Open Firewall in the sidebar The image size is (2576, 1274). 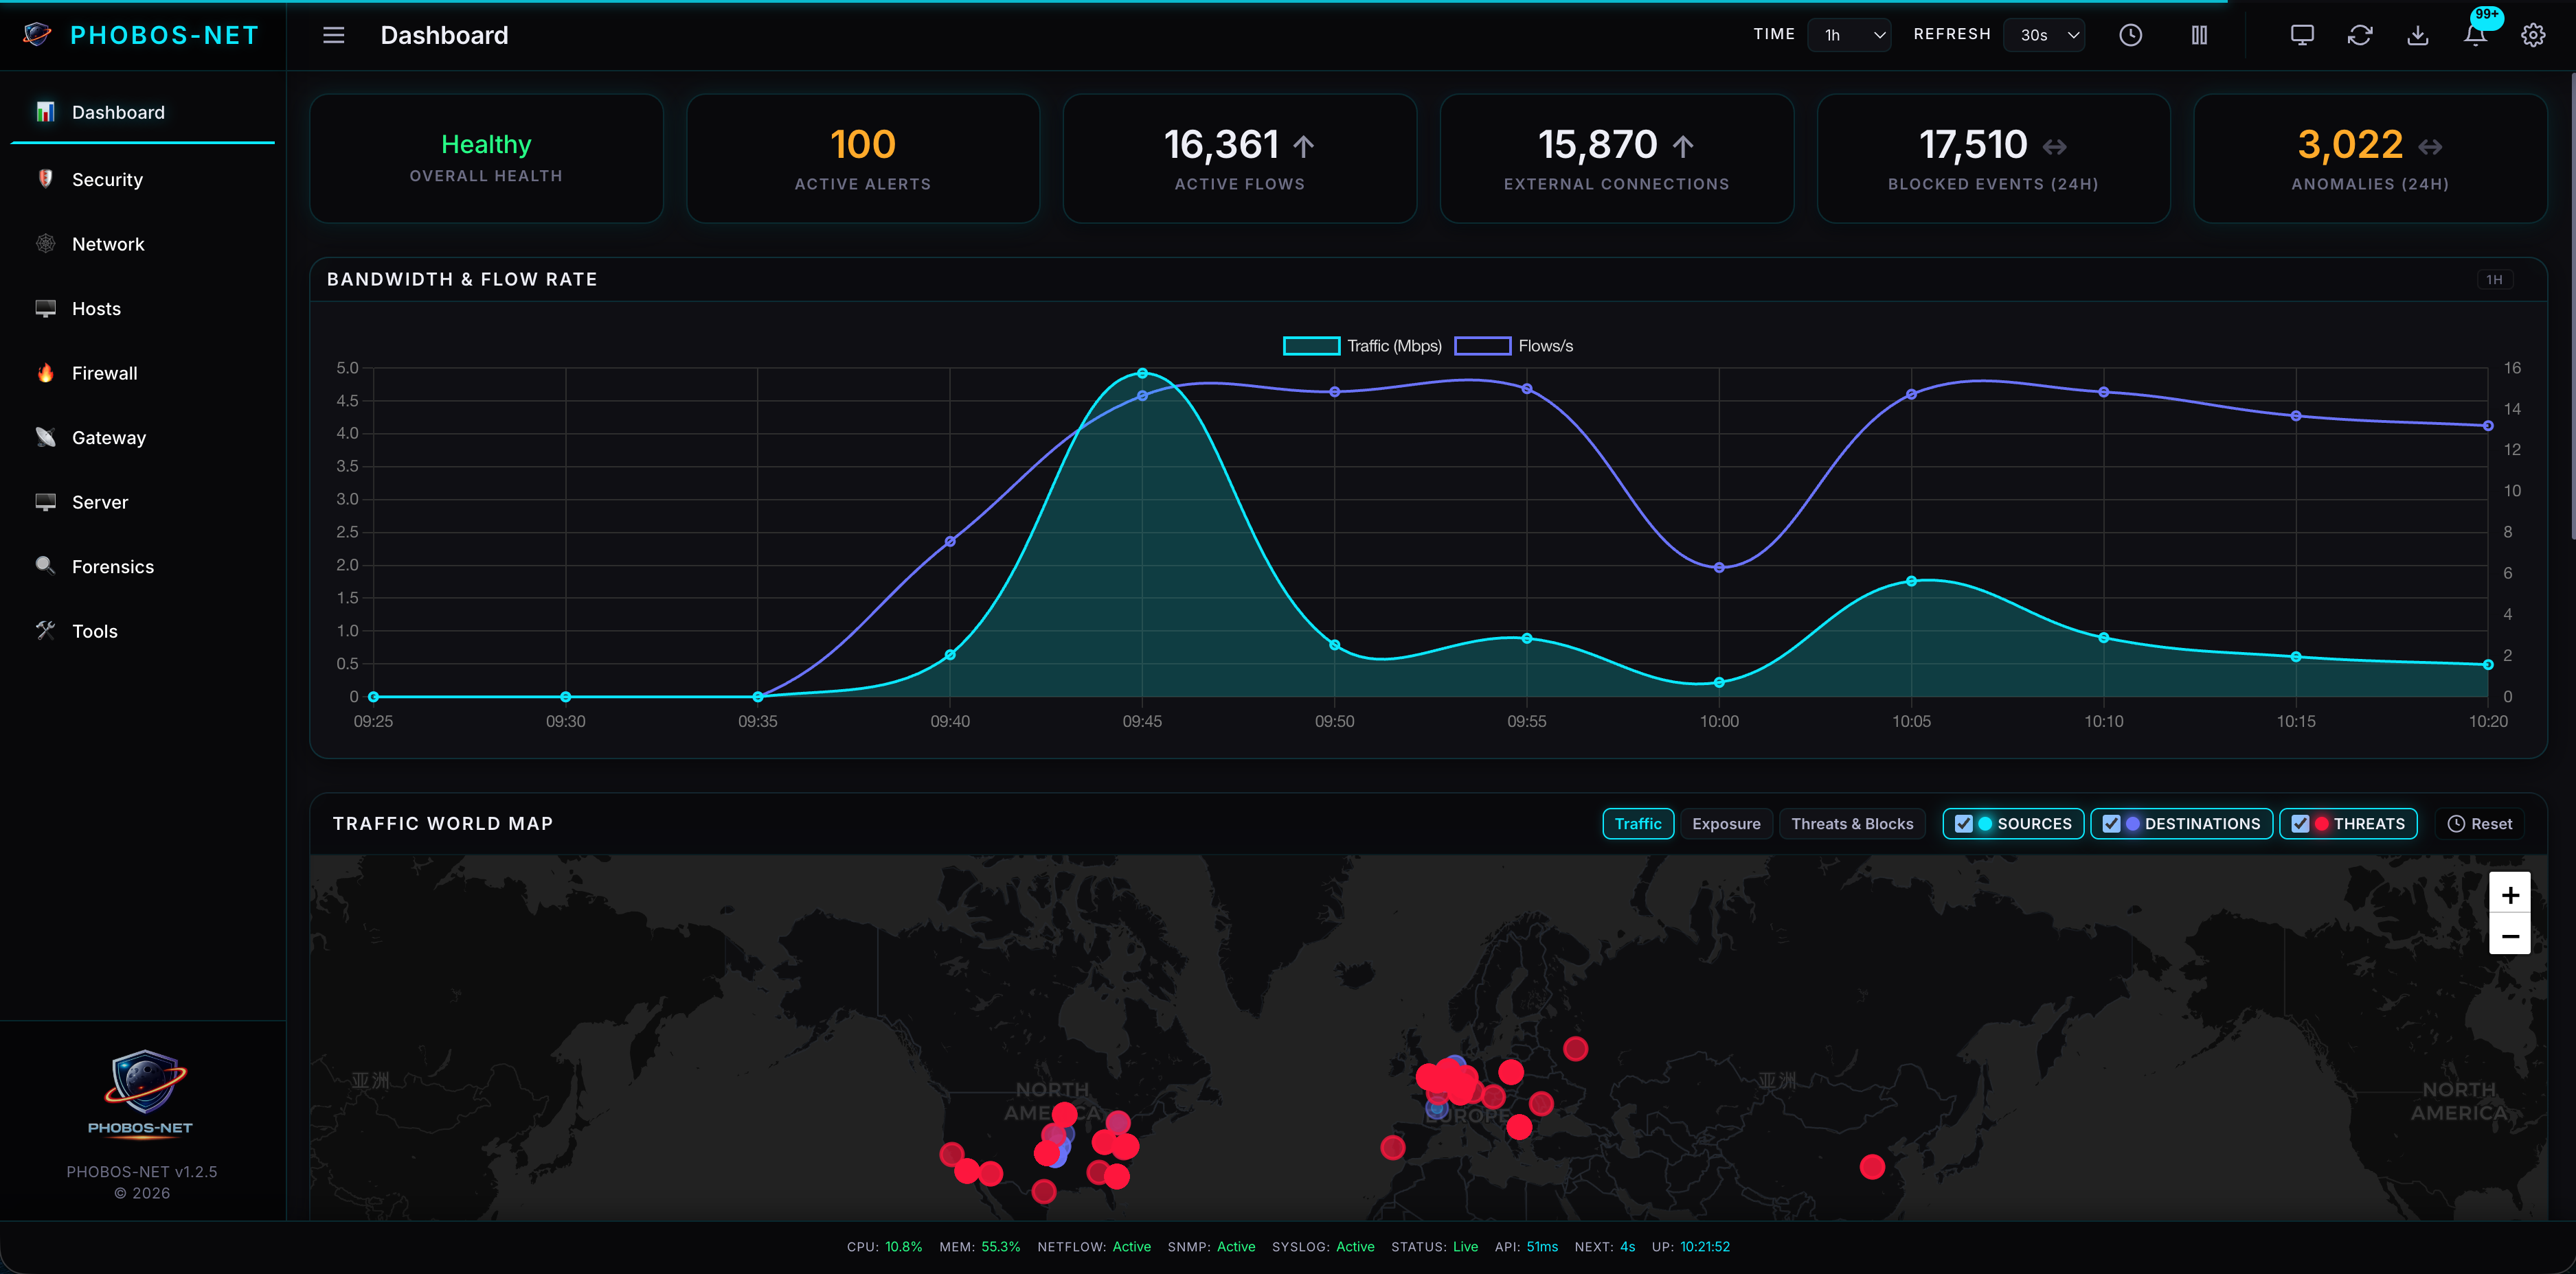click(104, 373)
